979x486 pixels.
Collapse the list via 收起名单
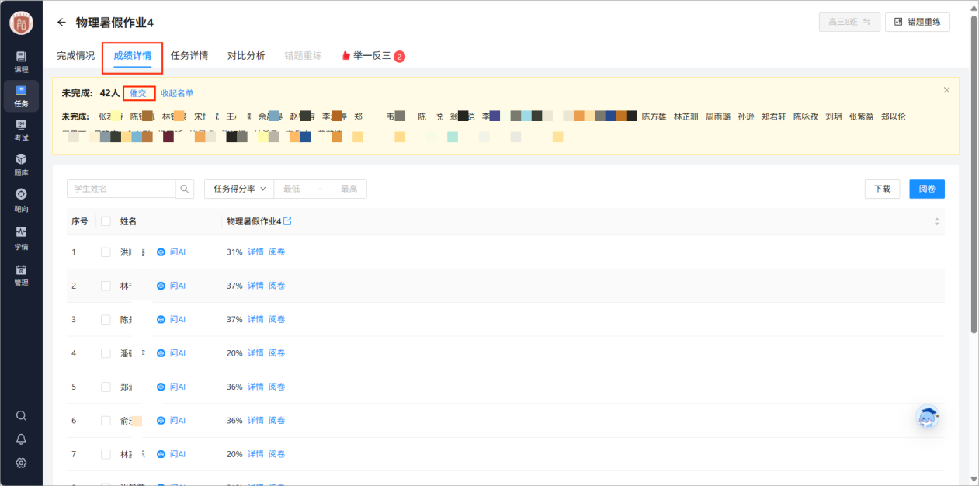(177, 93)
